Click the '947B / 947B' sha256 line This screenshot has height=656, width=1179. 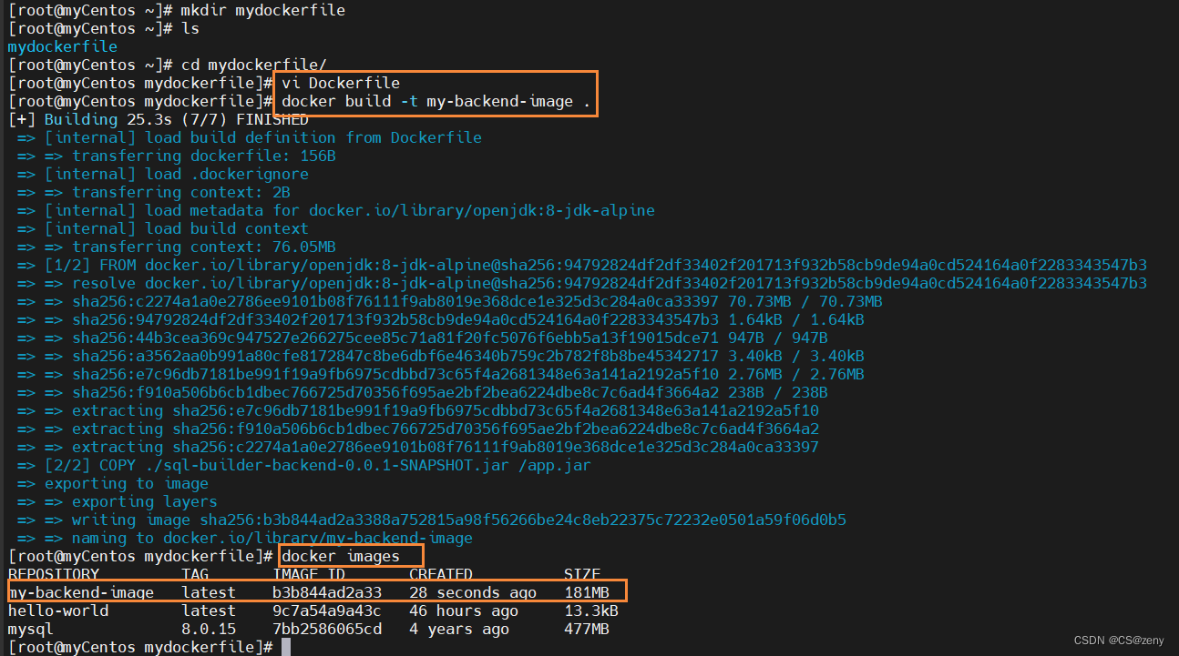pos(422,338)
